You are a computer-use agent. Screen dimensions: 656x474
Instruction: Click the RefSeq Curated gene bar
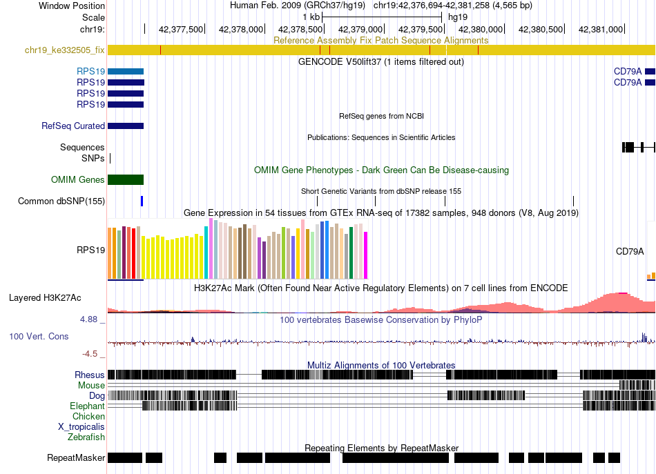126,126
